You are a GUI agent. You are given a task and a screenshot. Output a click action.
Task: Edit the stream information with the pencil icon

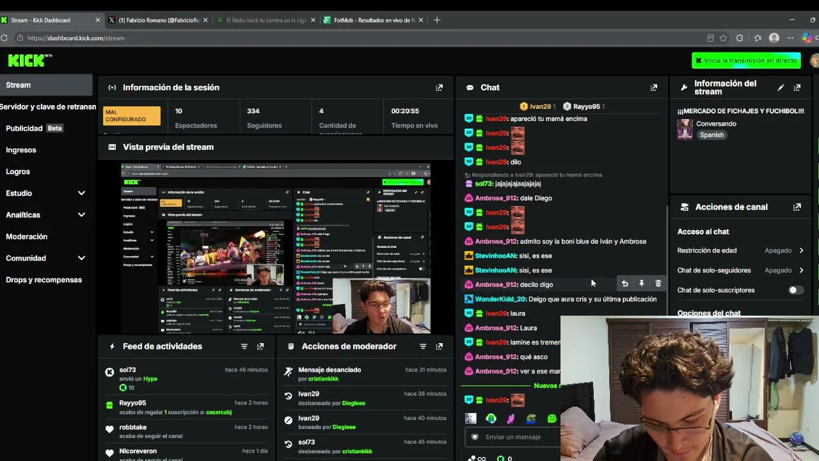point(781,88)
